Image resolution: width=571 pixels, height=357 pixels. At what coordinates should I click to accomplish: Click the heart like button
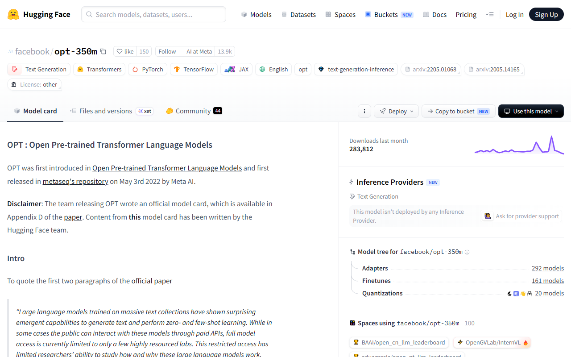coord(125,51)
